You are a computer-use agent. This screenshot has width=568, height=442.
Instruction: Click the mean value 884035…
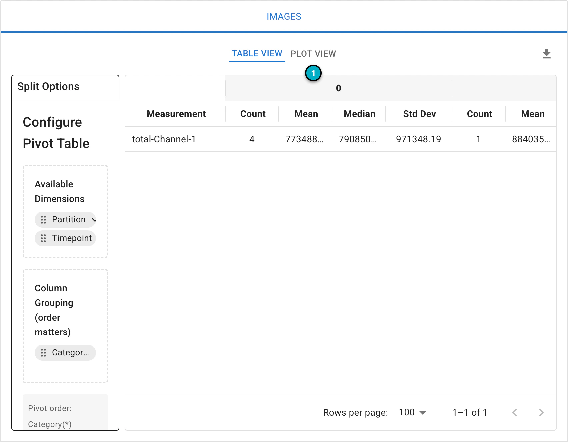(531, 139)
